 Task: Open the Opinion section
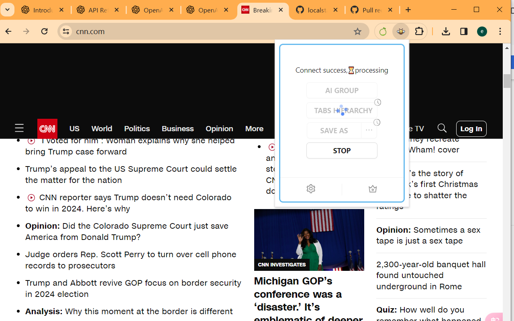pyautogui.click(x=219, y=129)
